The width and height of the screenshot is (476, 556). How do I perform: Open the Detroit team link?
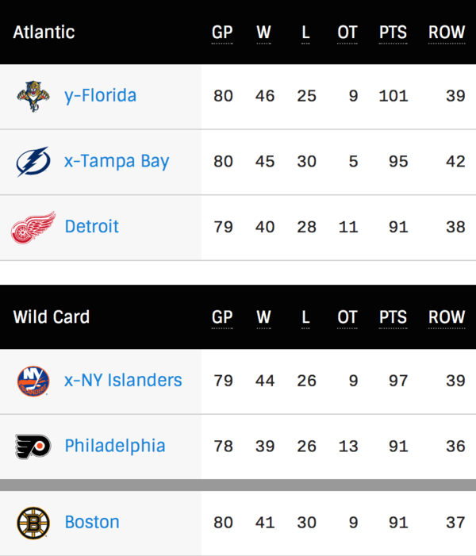[x=92, y=227]
